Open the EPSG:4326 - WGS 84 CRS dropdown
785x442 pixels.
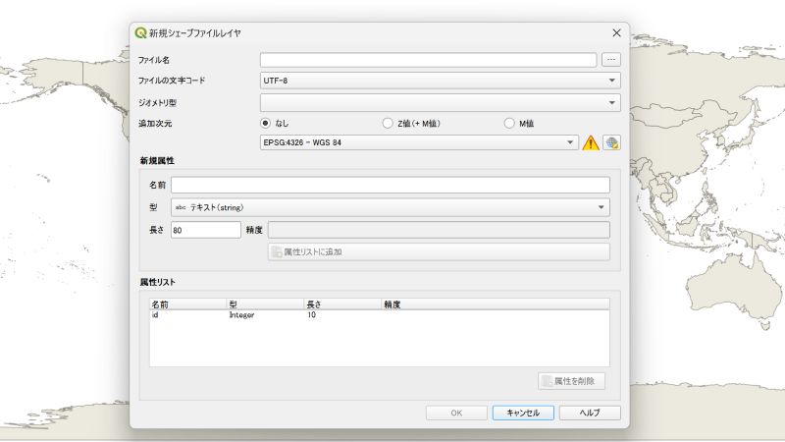pyautogui.click(x=419, y=142)
